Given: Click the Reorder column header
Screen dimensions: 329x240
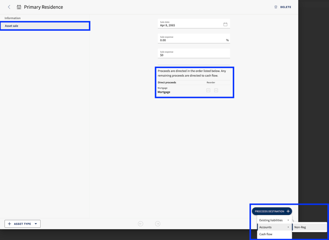Looking at the screenshot, I should click(211, 82).
